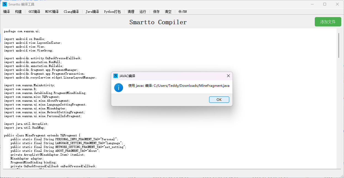344x178 pixels.
Task: Click 'import androidx.activity.OnBackPressedCallback;' line
Action: pyautogui.click(x=43, y=58)
